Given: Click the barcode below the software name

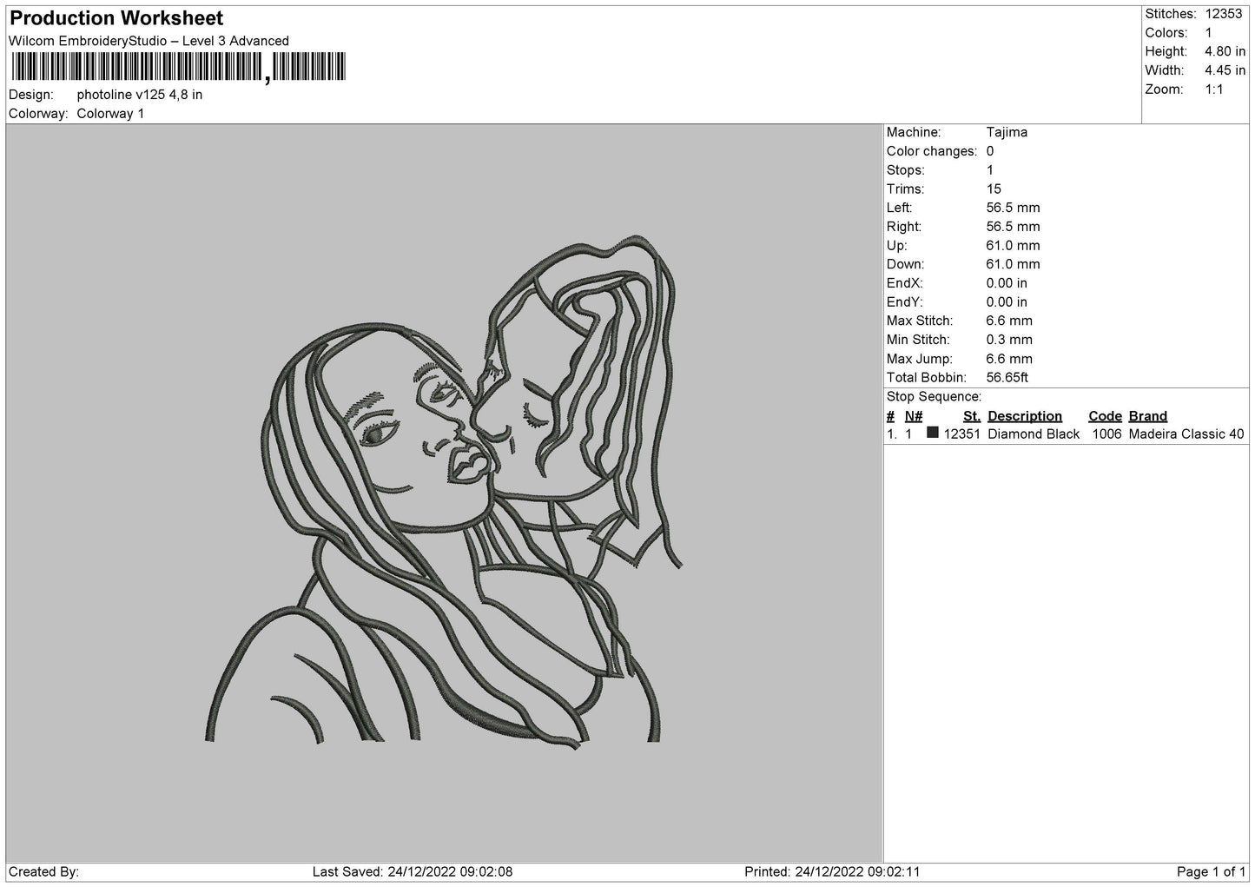Looking at the screenshot, I should click(177, 67).
